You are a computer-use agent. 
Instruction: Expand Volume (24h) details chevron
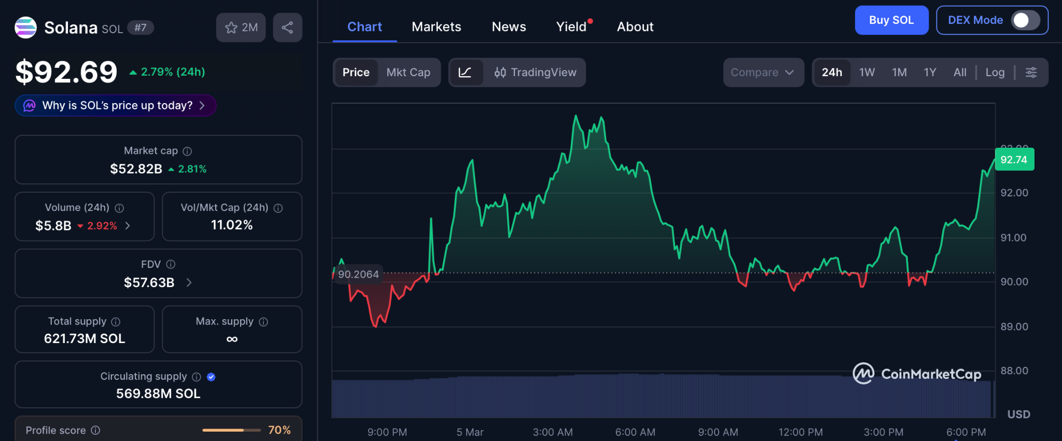tap(128, 225)
